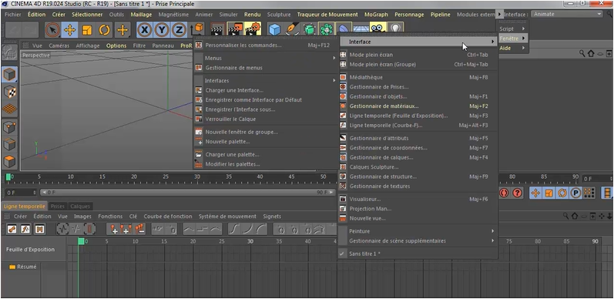
Task: Select checked 'Sans titre 1 *' document entry
Action: point(418,254)
